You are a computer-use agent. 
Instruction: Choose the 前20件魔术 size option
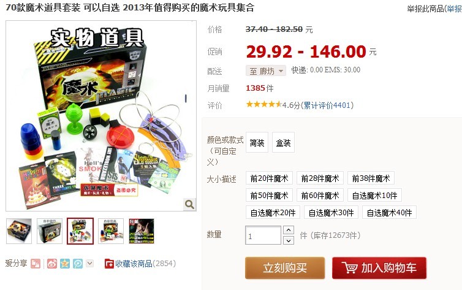tap(269, 178)
